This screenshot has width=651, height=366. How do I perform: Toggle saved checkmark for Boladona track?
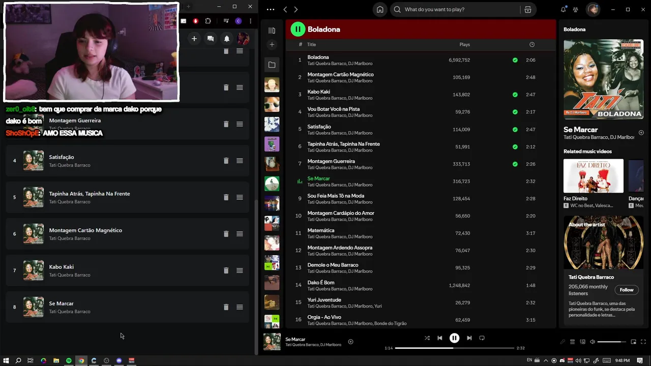pyautogui.click(x=515, y=60)
